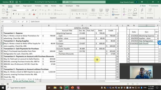Screen dimensions: 161x90
Task: Open Chrome from the taskbar
Action: pos(61,88)
